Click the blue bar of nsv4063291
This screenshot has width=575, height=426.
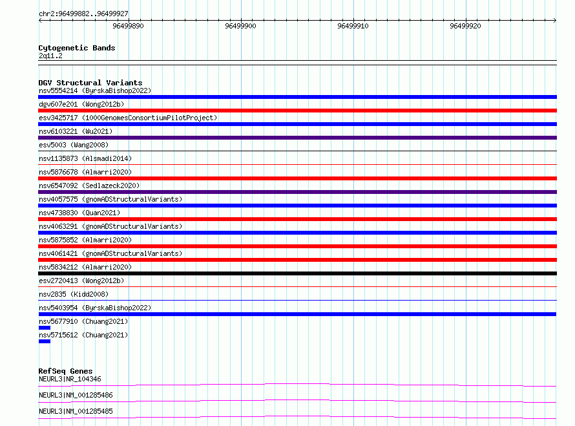[x=297, y=233]
